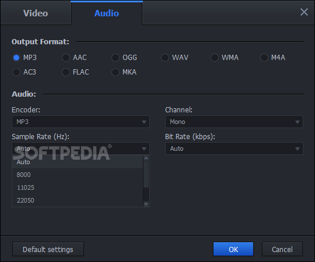Viewport: 315px width, 262px height.
Task: Choose FLAC output format
Action: tap(75, 72)
